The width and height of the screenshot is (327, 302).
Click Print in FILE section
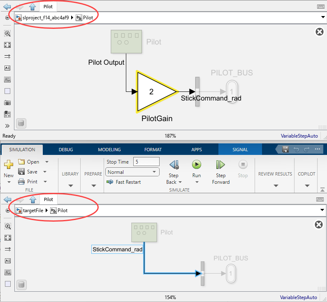coord(28,182)
